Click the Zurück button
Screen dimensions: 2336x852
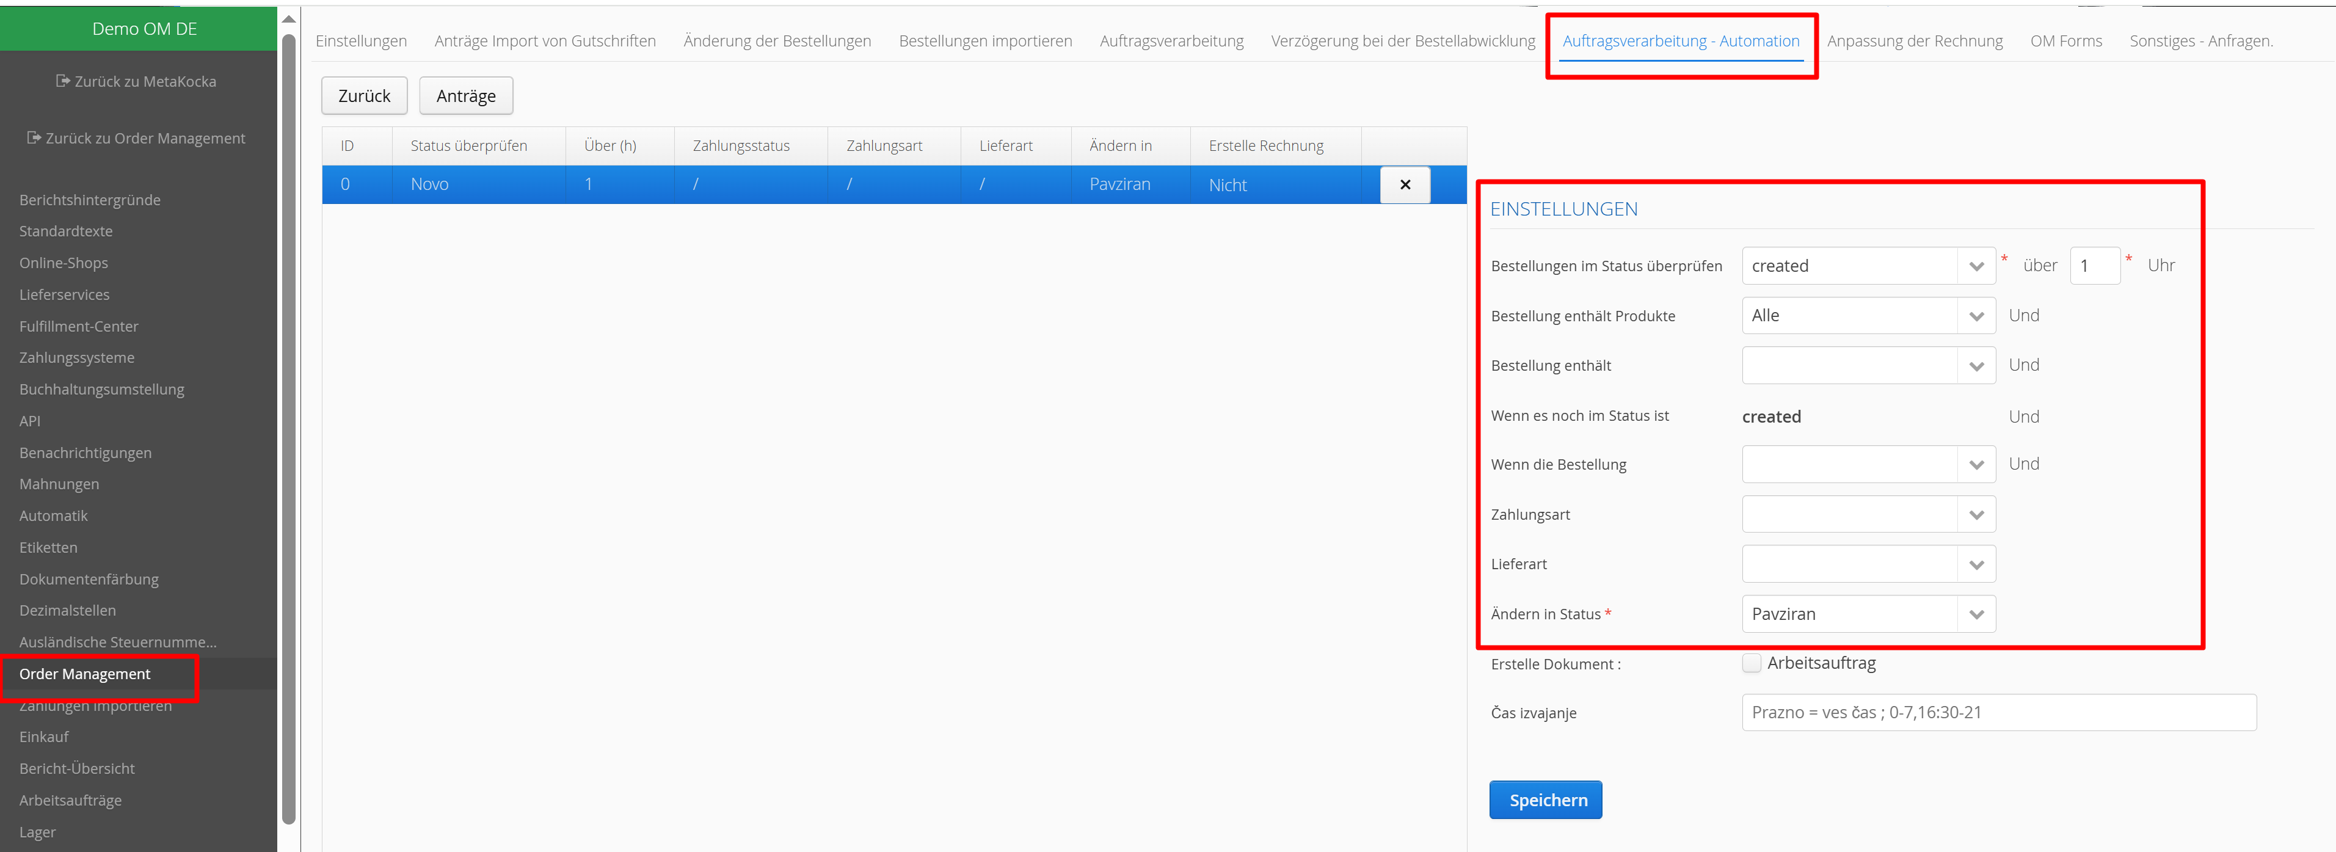point(363,96)
